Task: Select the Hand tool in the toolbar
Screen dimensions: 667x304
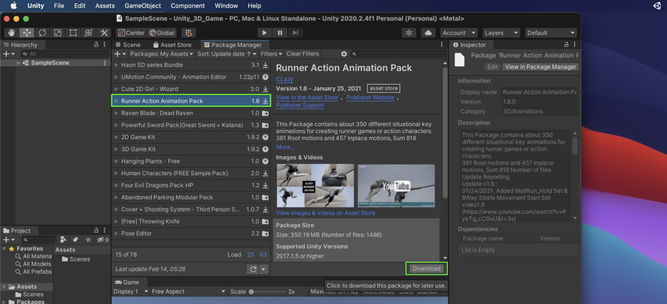Action: coord(12,33)
